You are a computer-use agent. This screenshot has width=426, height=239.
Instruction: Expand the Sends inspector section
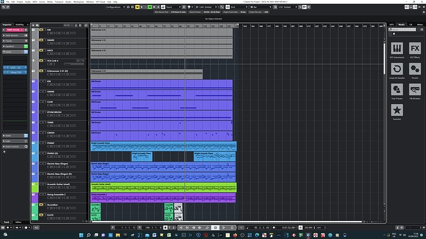(x=15, y=136)
